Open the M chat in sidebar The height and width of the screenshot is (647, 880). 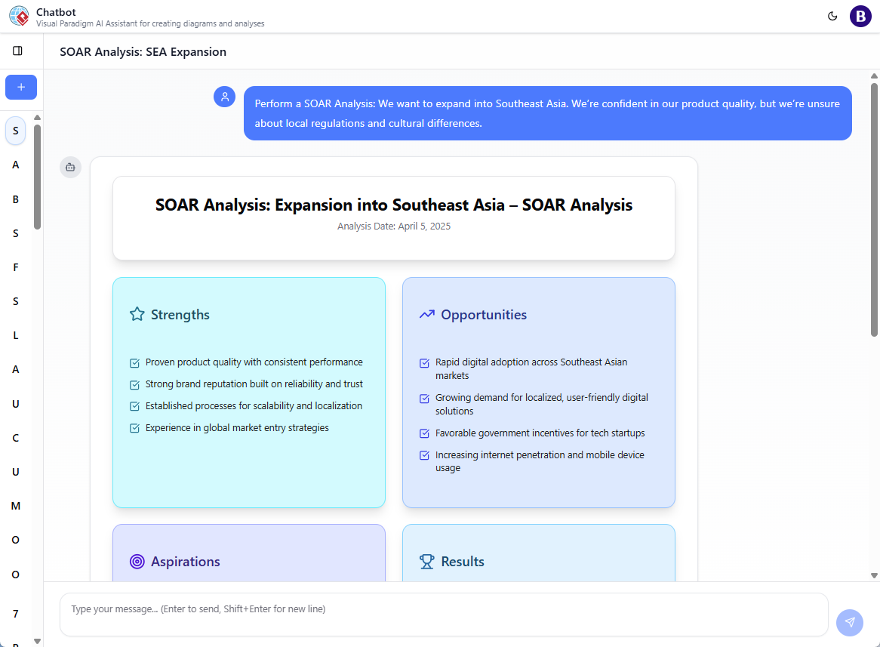click(16, 506)
